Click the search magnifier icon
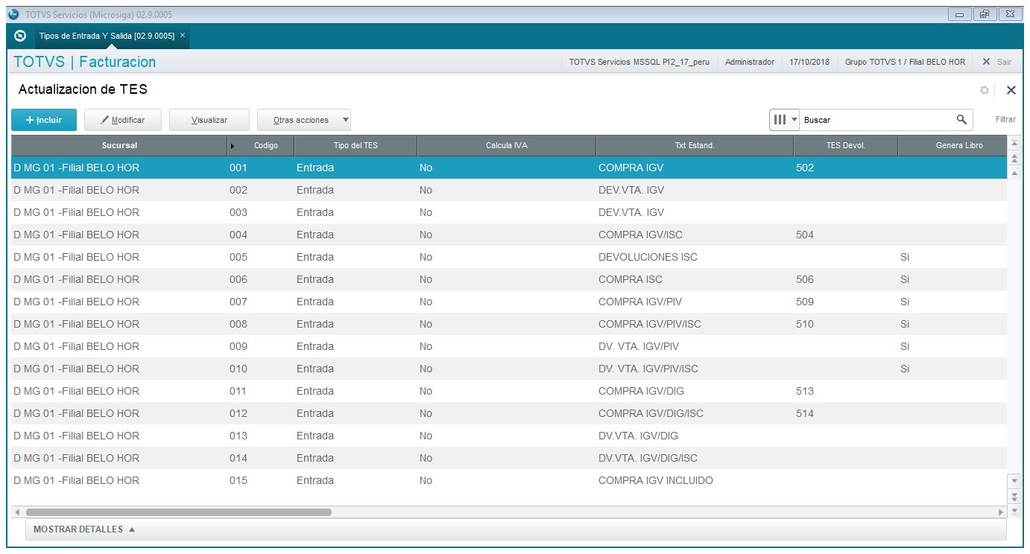 tap(961, 119)
